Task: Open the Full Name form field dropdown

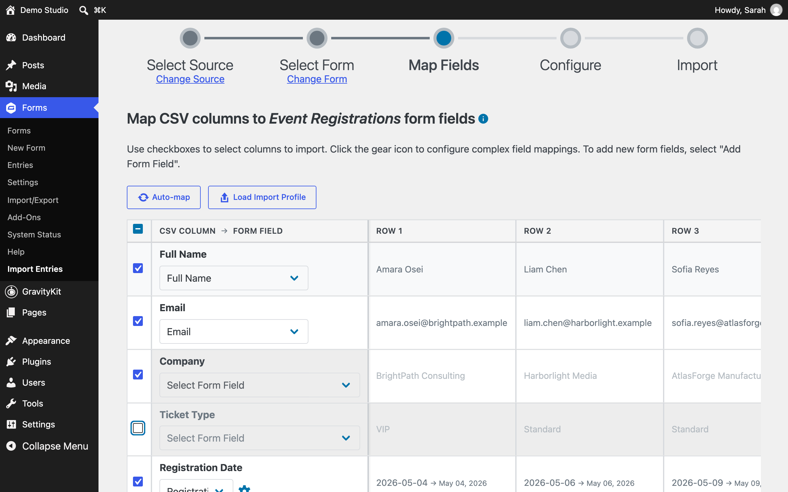Action: (234, 278)
